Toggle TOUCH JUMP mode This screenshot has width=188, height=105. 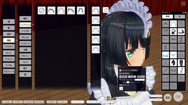(x=93, y=102)
